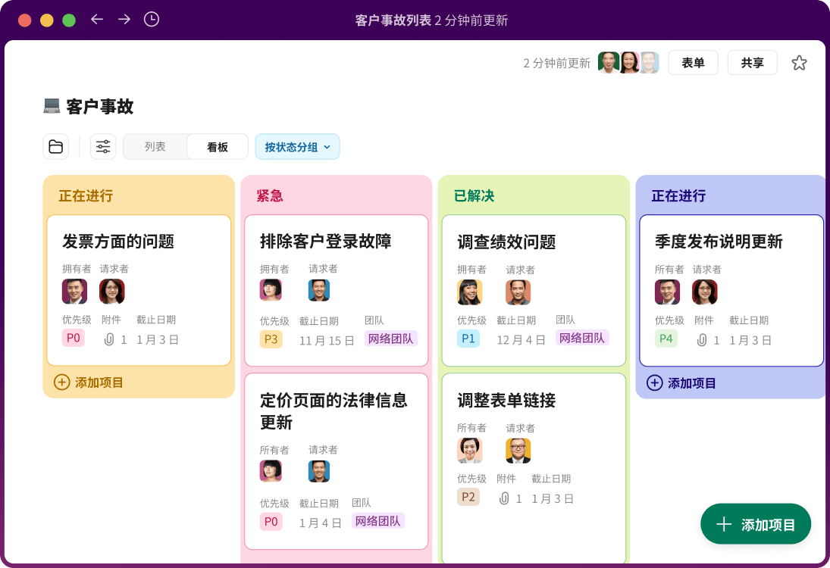Open the 表单 form button
The height and width of the screenshot is (568, 830).
coord(693,63)
